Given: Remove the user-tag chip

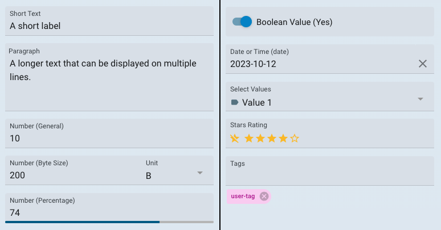Looking at the screenshot, I should (x=264, y=196).
